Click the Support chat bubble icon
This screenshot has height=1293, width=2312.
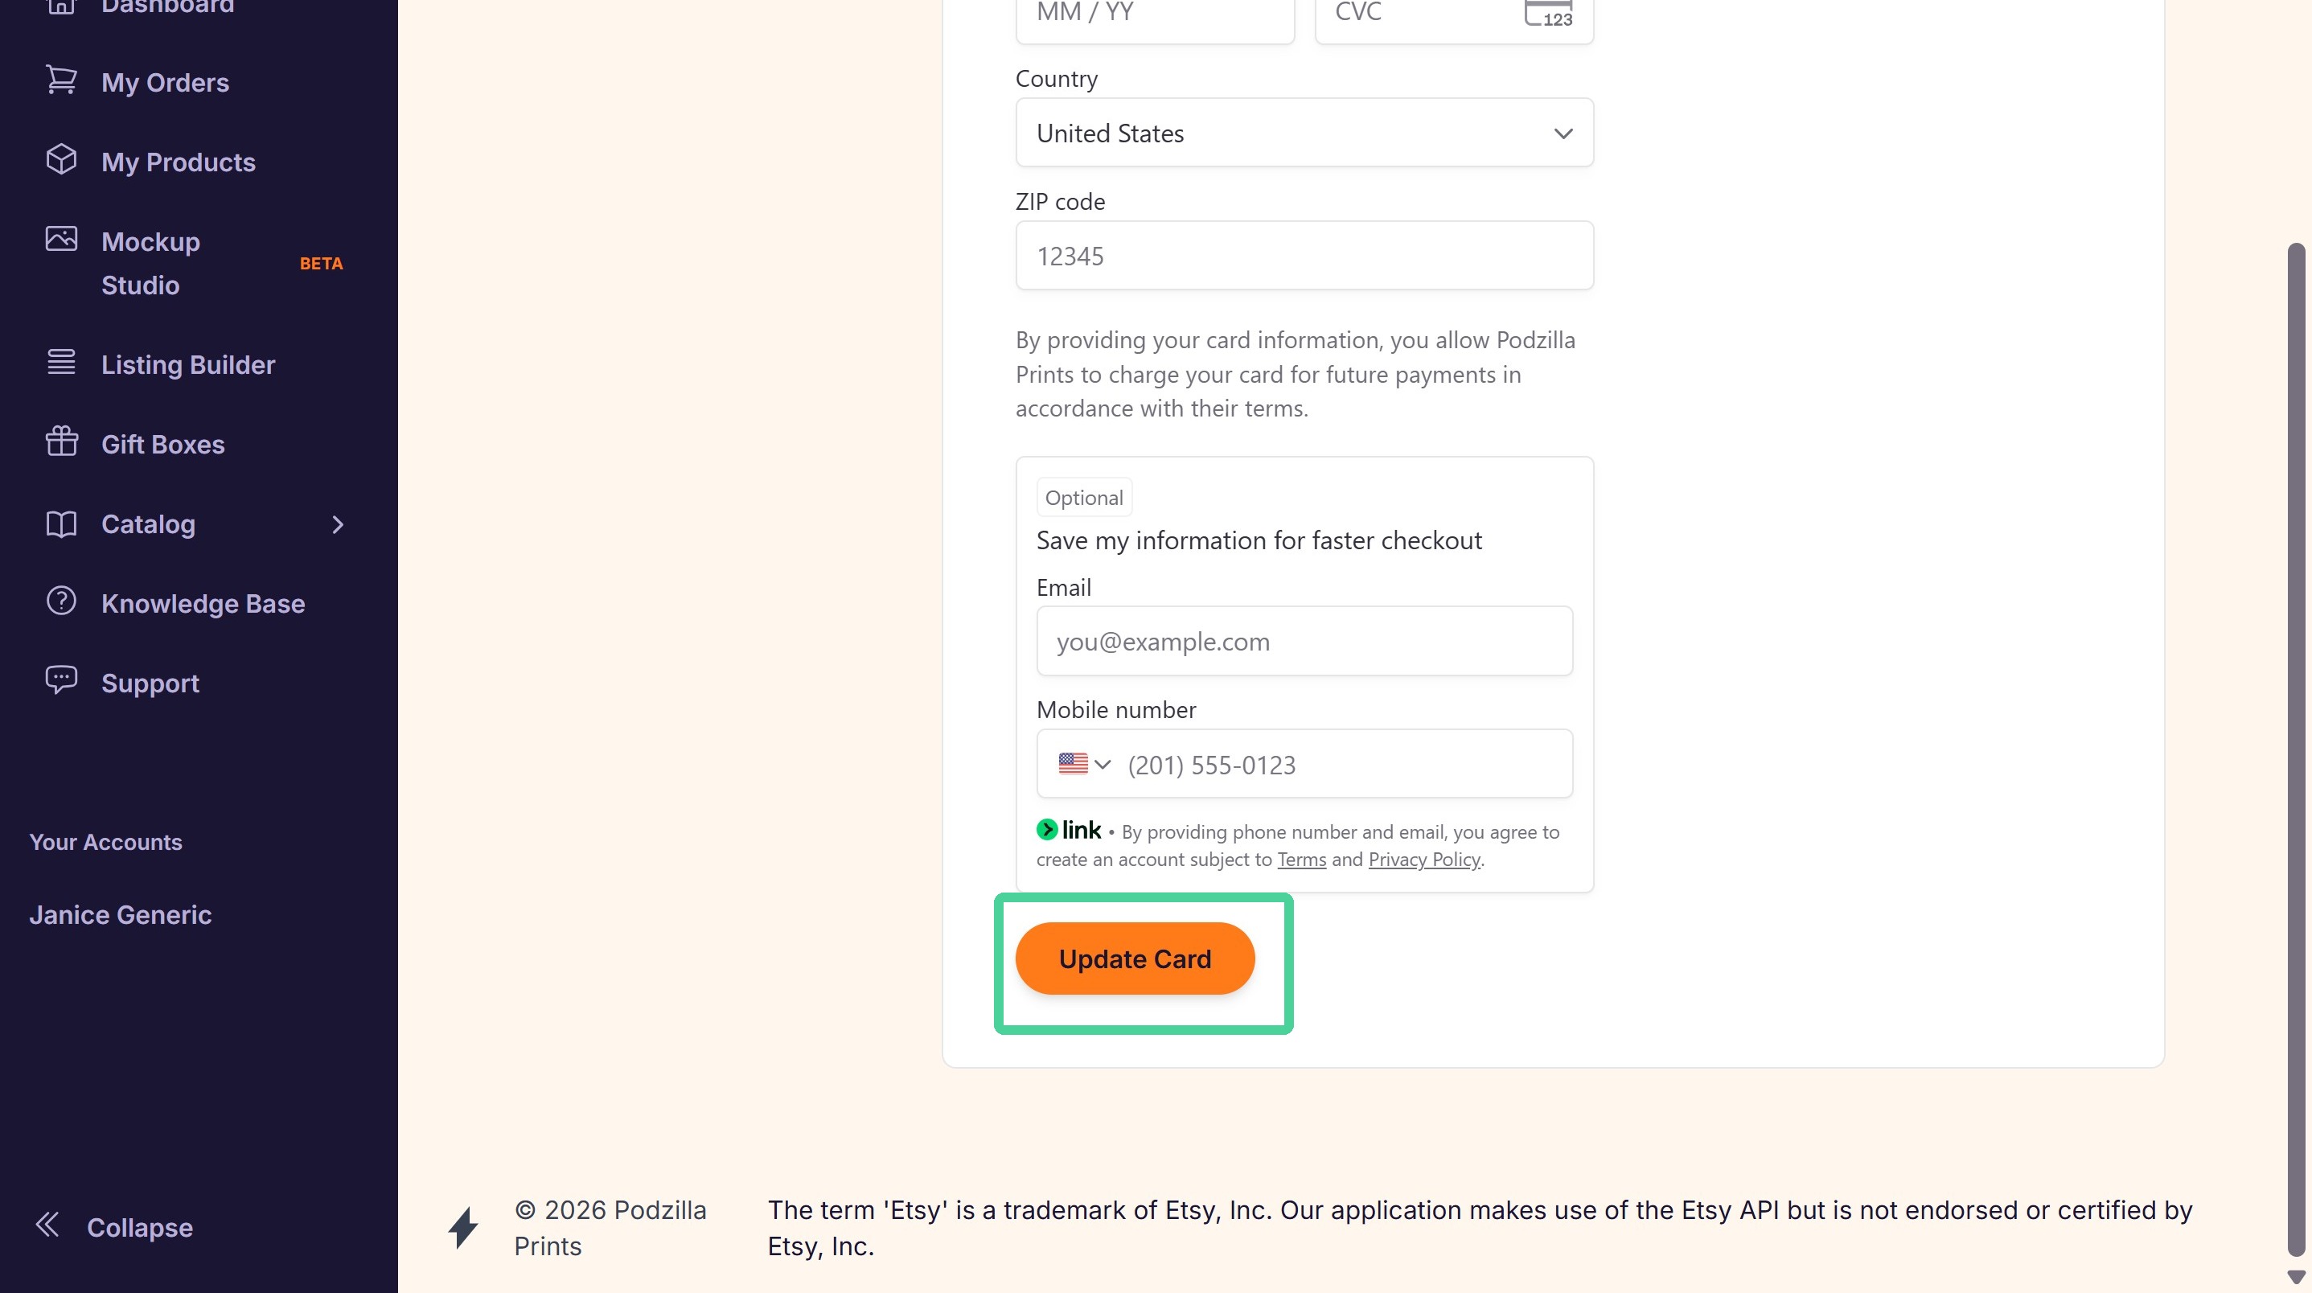61,680
